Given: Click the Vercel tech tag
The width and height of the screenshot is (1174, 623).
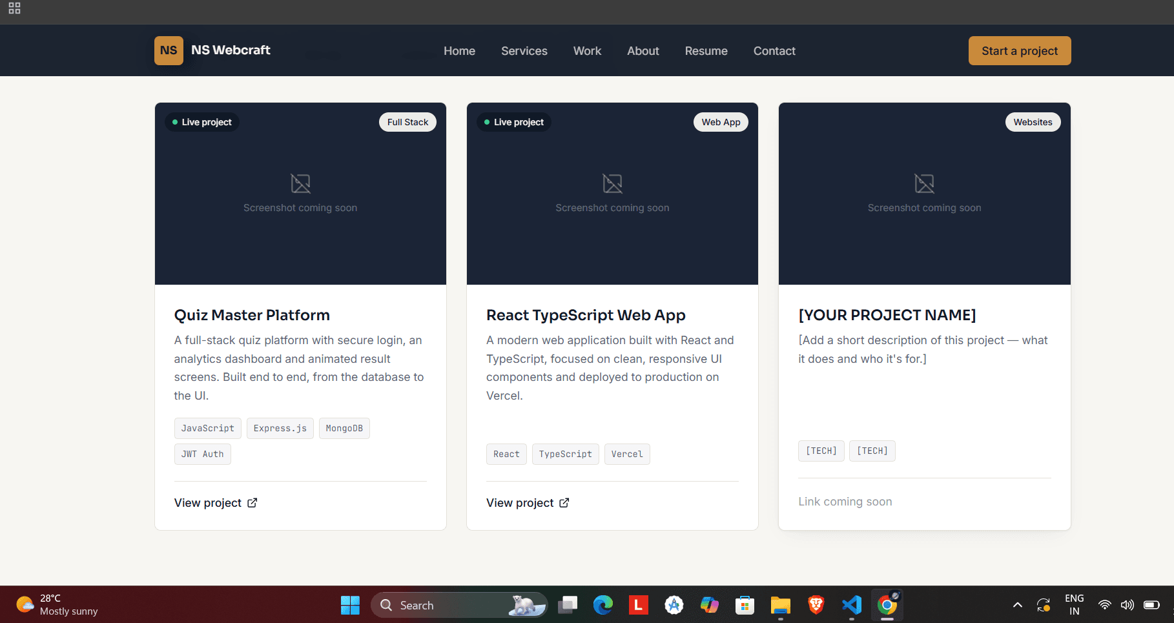Looking at the screenshot, I should tap(627, 454).
